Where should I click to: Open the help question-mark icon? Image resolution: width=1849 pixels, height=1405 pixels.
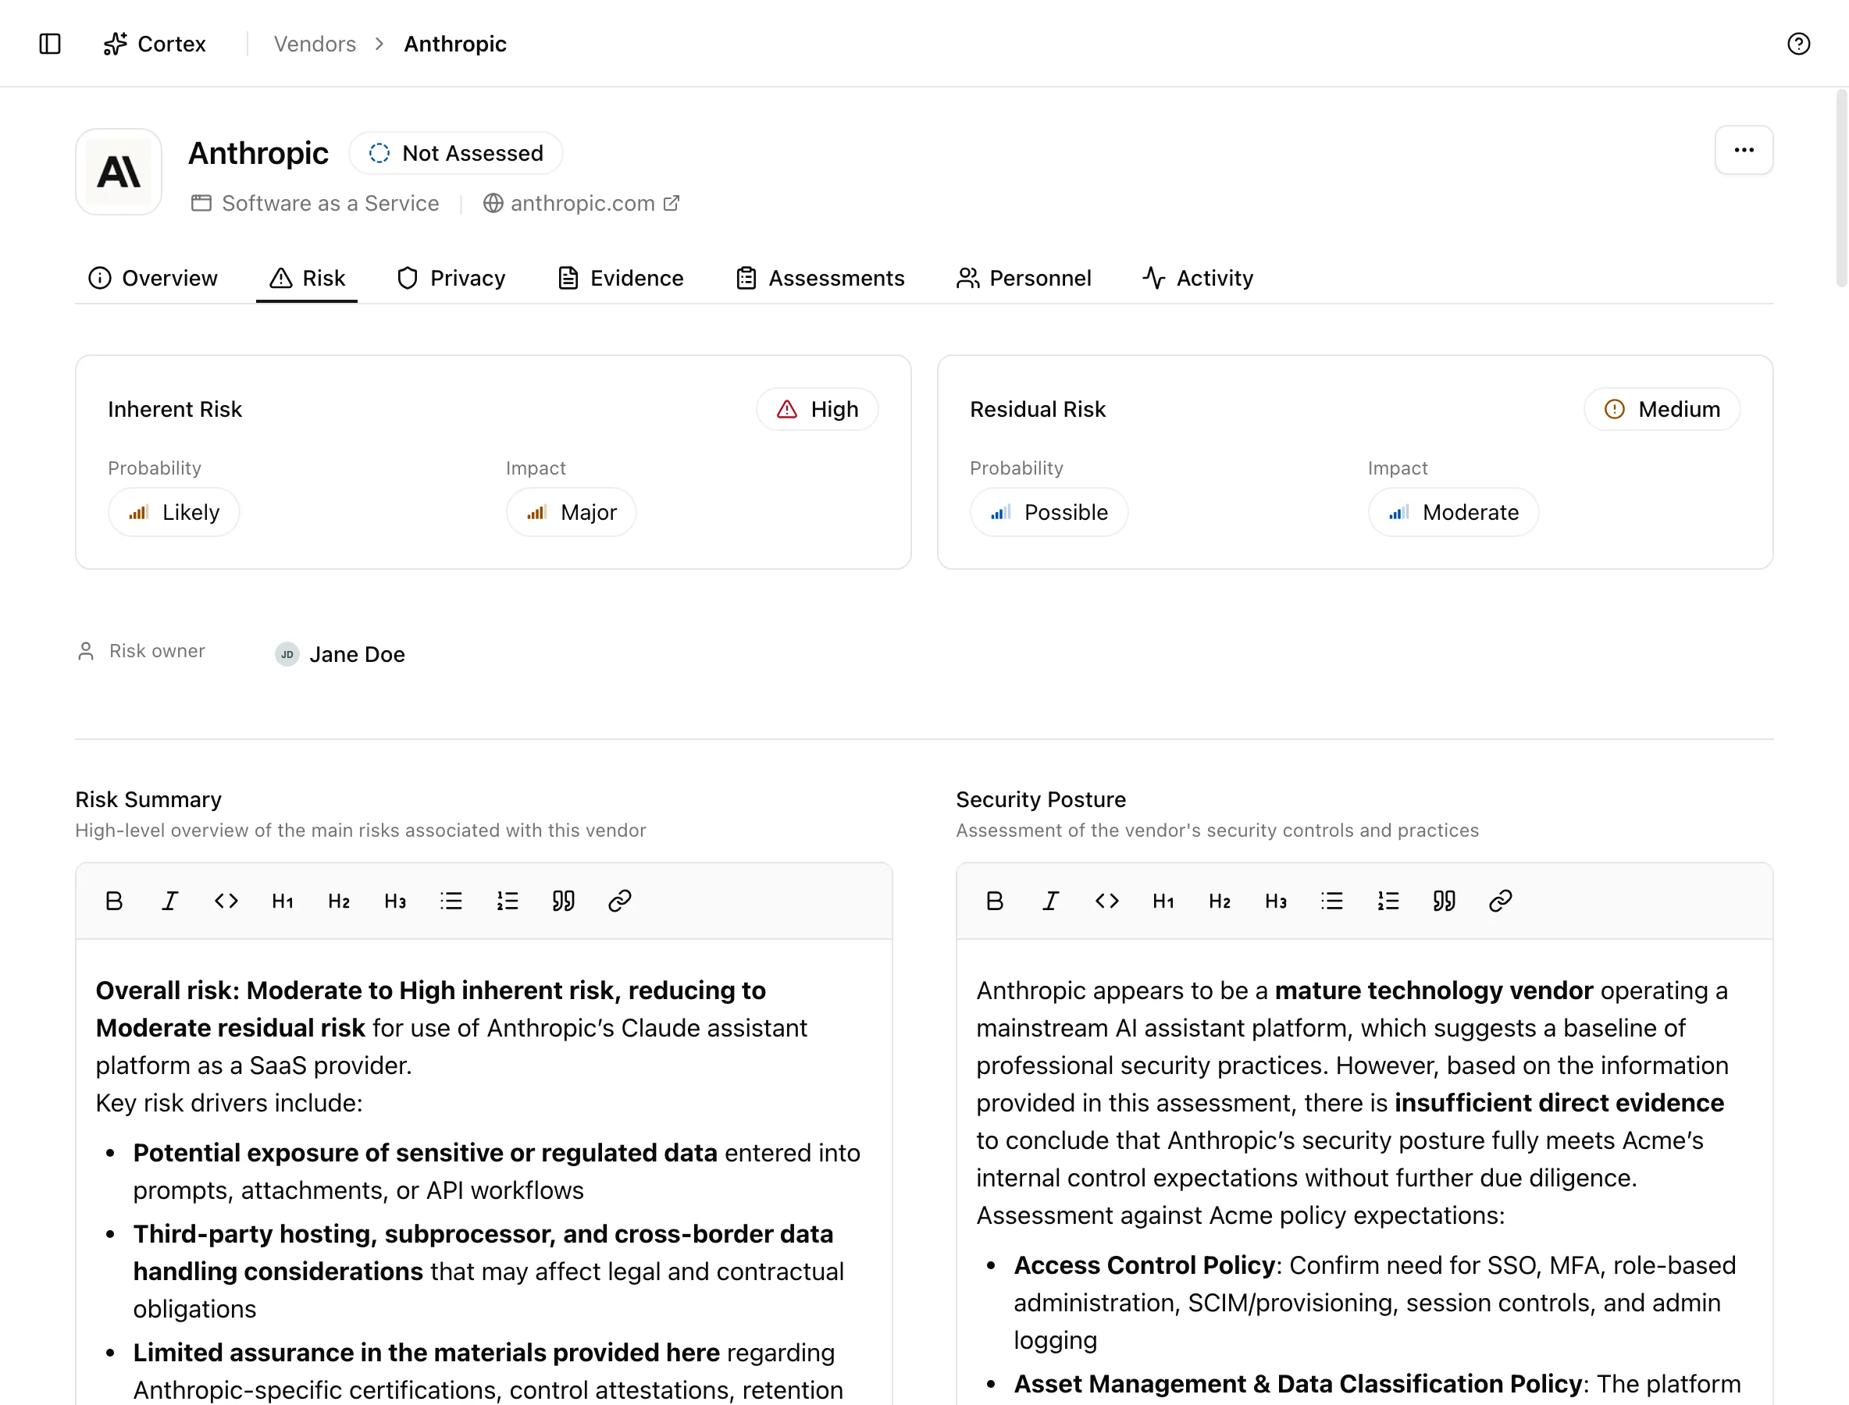1798,44
